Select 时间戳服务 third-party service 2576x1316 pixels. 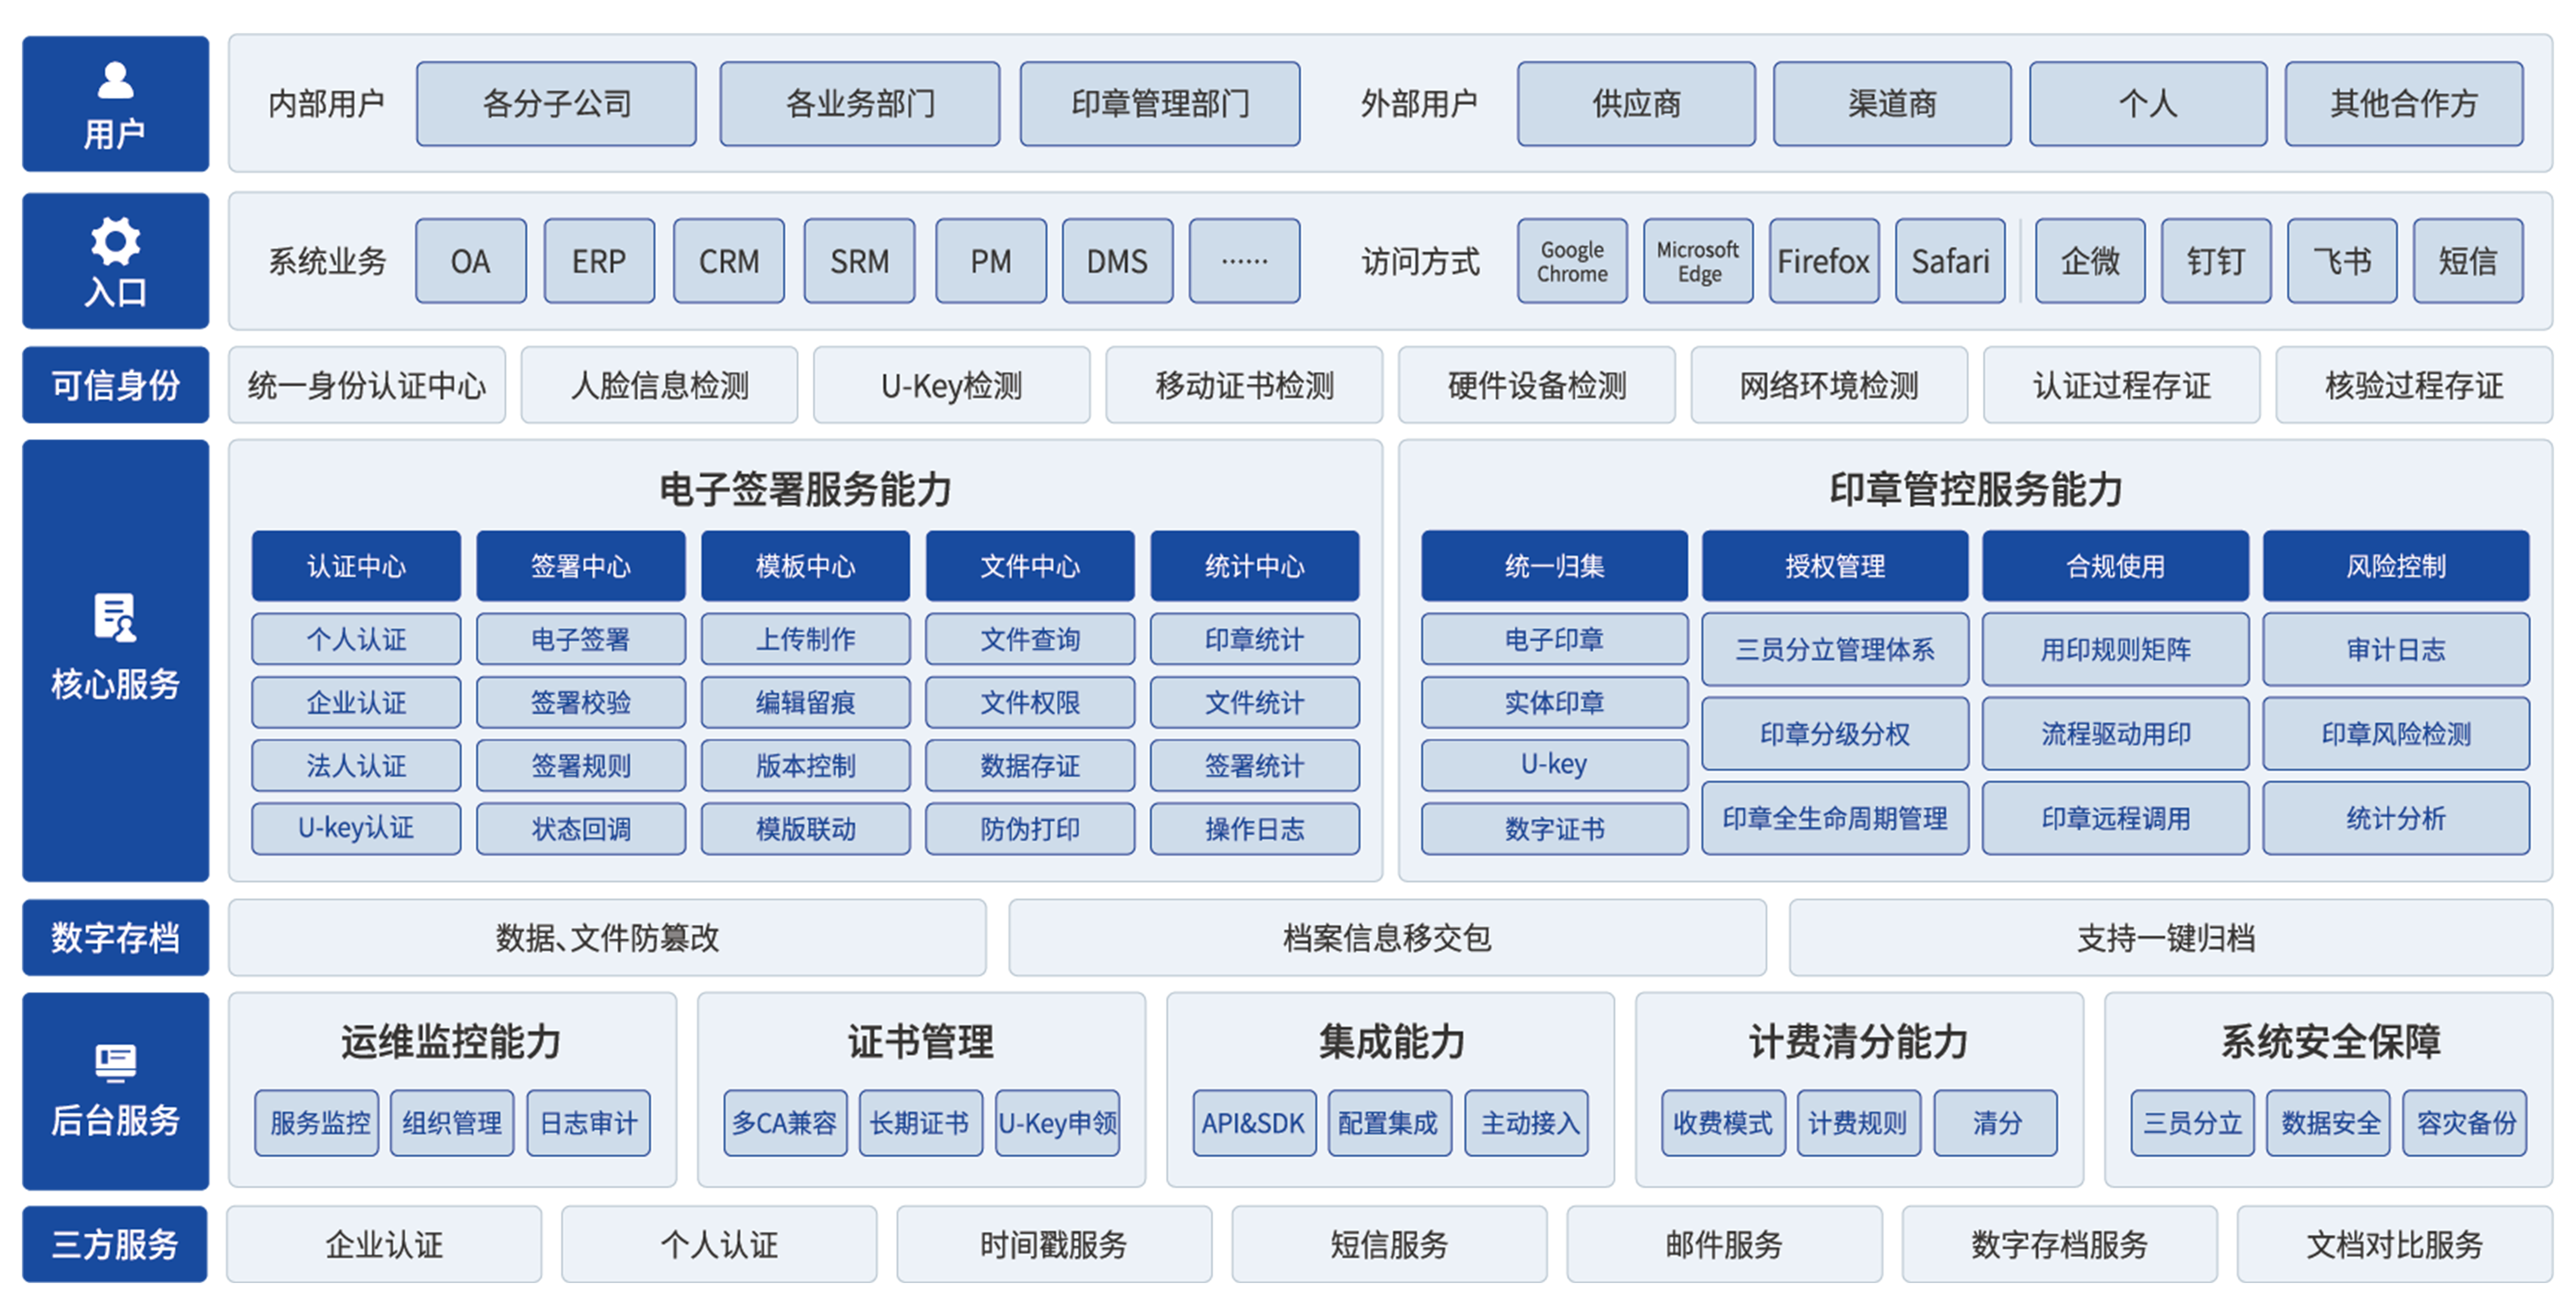[1053, 1244]
